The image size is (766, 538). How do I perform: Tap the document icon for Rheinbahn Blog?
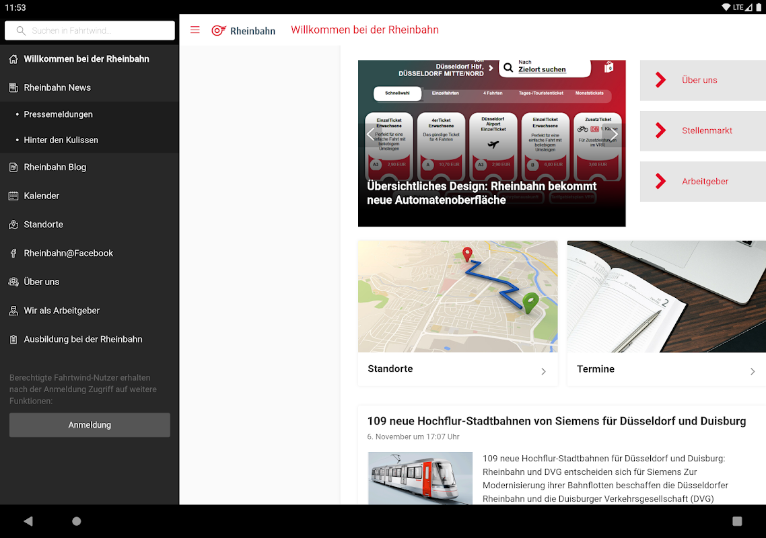pyautogui.click(x=13, y=167)
